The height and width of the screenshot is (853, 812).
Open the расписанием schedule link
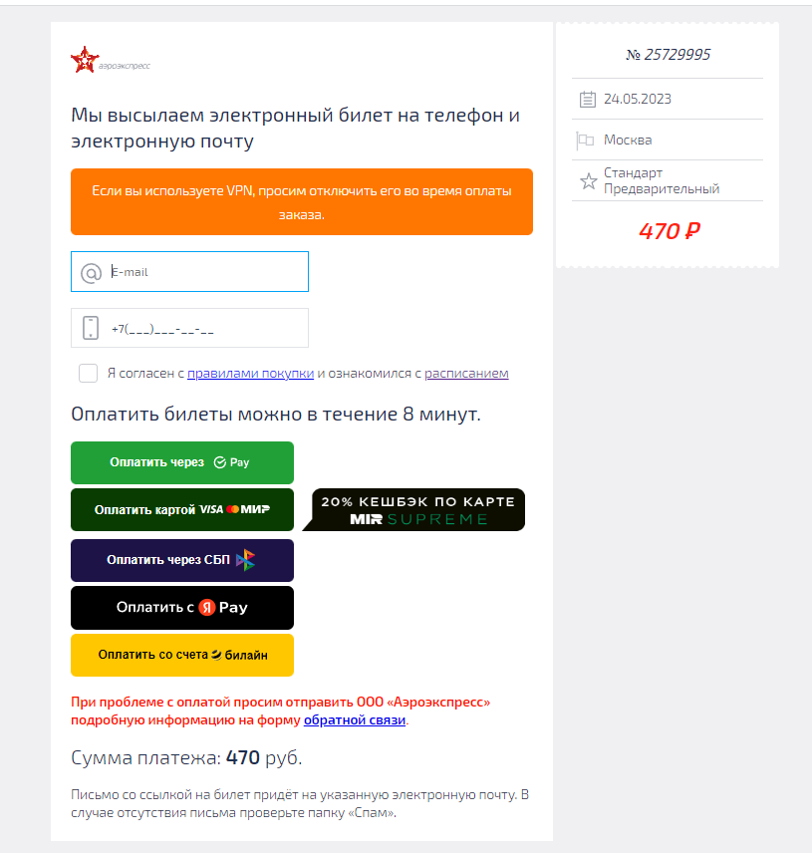466,373
